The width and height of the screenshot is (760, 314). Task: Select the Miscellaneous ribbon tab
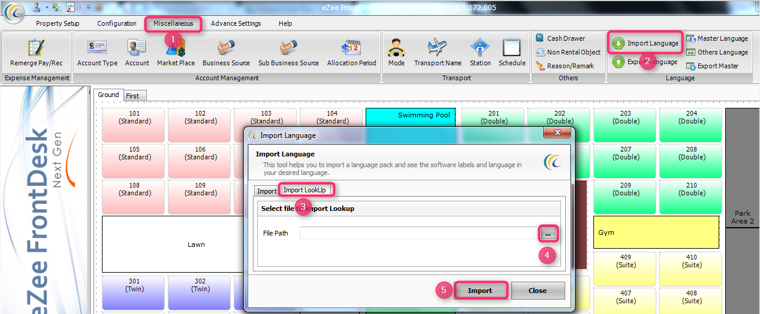coord(173,23)
